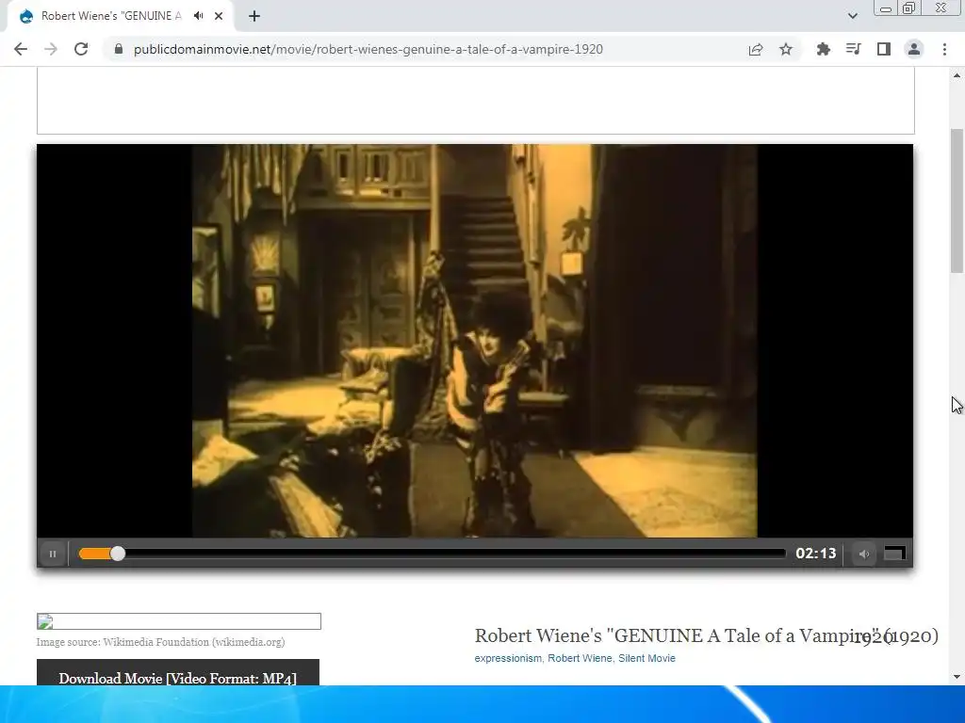Open the side panel icon

[884, 49]
